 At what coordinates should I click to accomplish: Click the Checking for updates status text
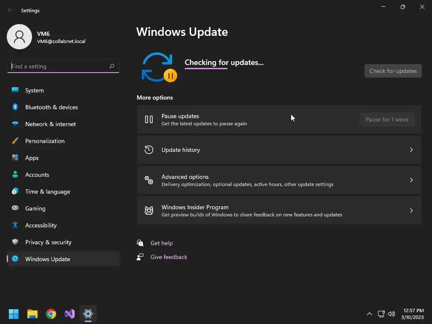click(224, 62)
